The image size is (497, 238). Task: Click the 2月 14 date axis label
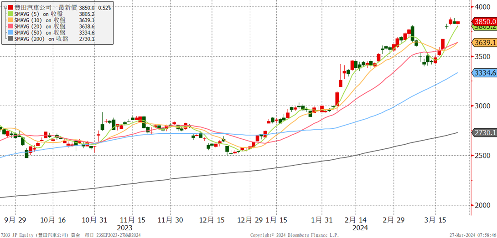pyautogui.click(x=355, y=220)
